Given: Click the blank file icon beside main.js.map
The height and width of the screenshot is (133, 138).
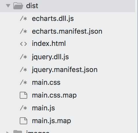Looking at the screenshot, I should coord(23,121).
